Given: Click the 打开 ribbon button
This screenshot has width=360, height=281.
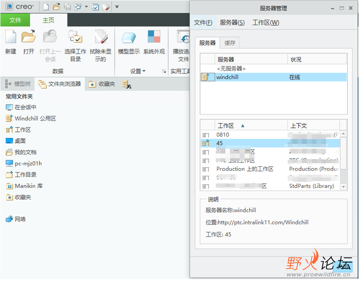Looking at the screenshot, I should point(29,42).
